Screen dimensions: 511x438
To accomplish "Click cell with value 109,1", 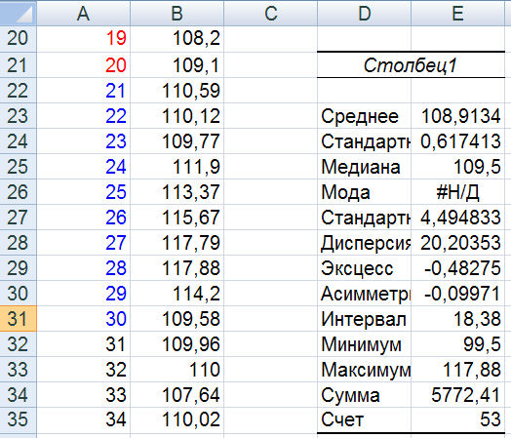I will 177,64.
